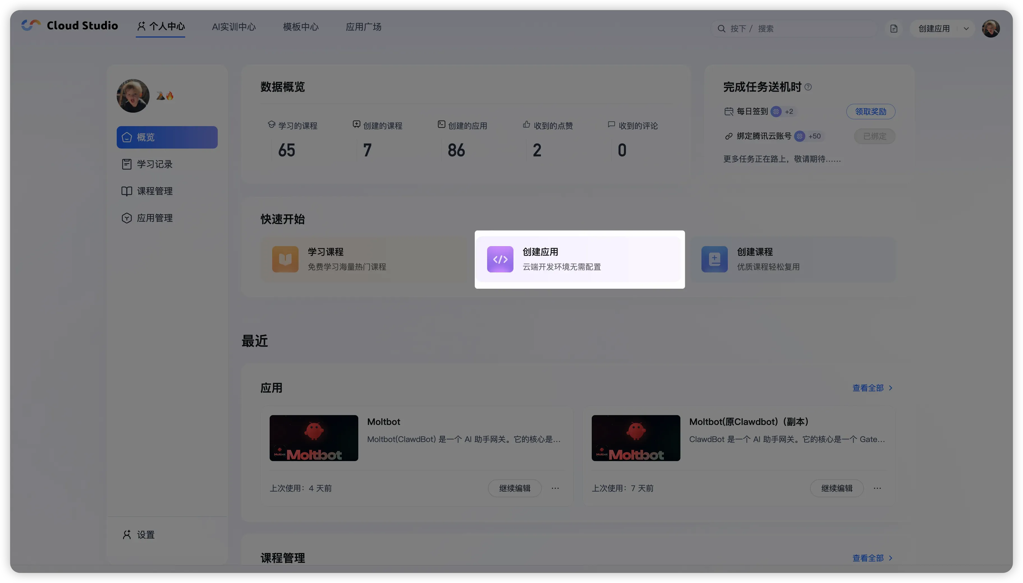Click the 创建应用 button in the header
Image resolution: width=1023 pixels, height=583 pixels.
934,28
